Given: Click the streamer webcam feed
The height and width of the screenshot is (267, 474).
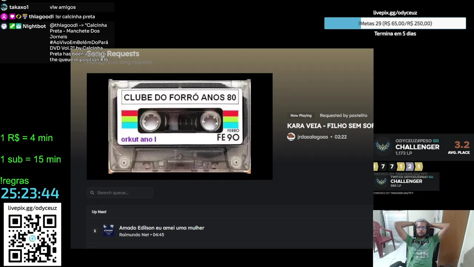Looking at the screenshot, I should pyautogui.click(x=423, y=238).
